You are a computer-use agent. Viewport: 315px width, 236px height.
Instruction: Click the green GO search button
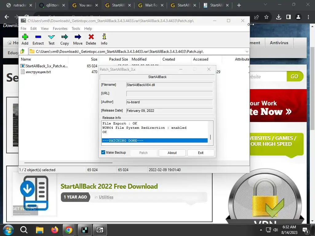(x=294, y=77)
